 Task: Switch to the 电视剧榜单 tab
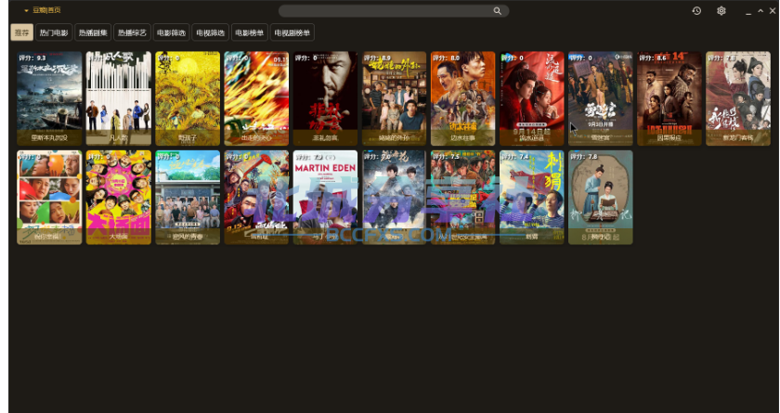pyautogui.click(x=292, y=32)
